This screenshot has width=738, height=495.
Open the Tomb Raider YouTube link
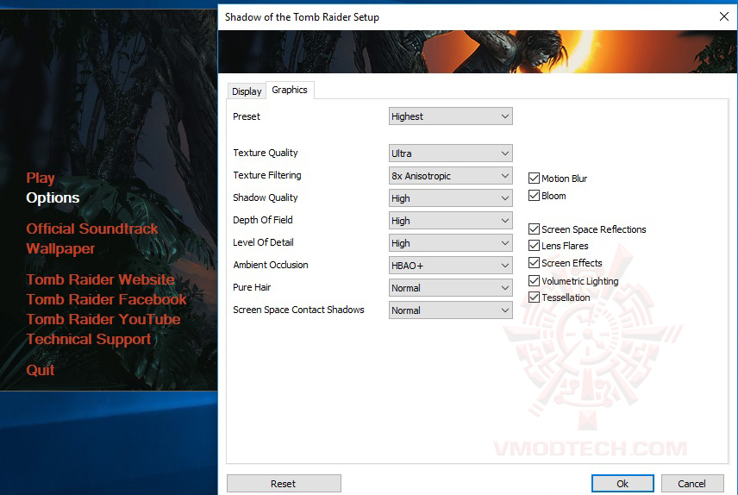[x=103, y=319]
